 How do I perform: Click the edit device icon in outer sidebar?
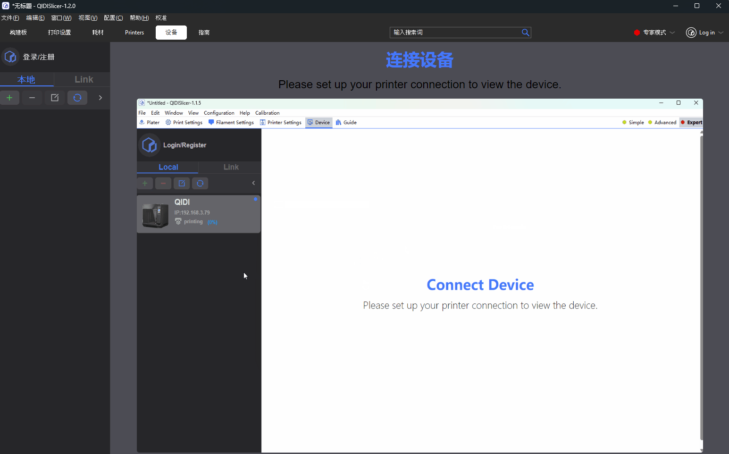click(55, 98)
